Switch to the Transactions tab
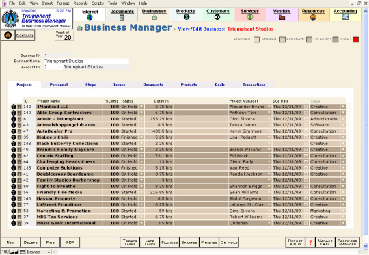 click(254, 85)
